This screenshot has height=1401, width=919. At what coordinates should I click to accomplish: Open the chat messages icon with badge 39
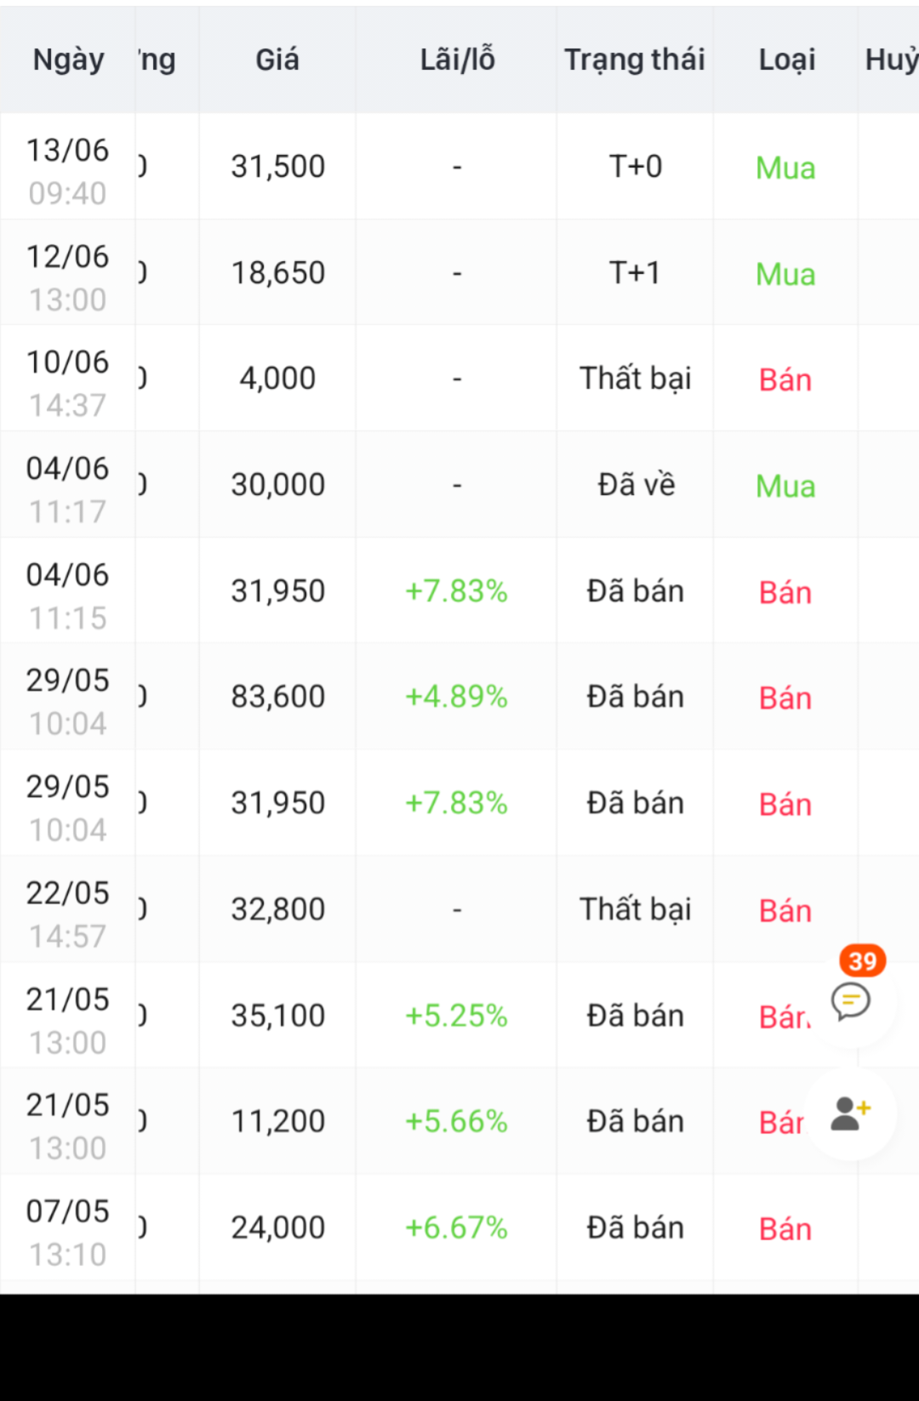coord(851,1000)
